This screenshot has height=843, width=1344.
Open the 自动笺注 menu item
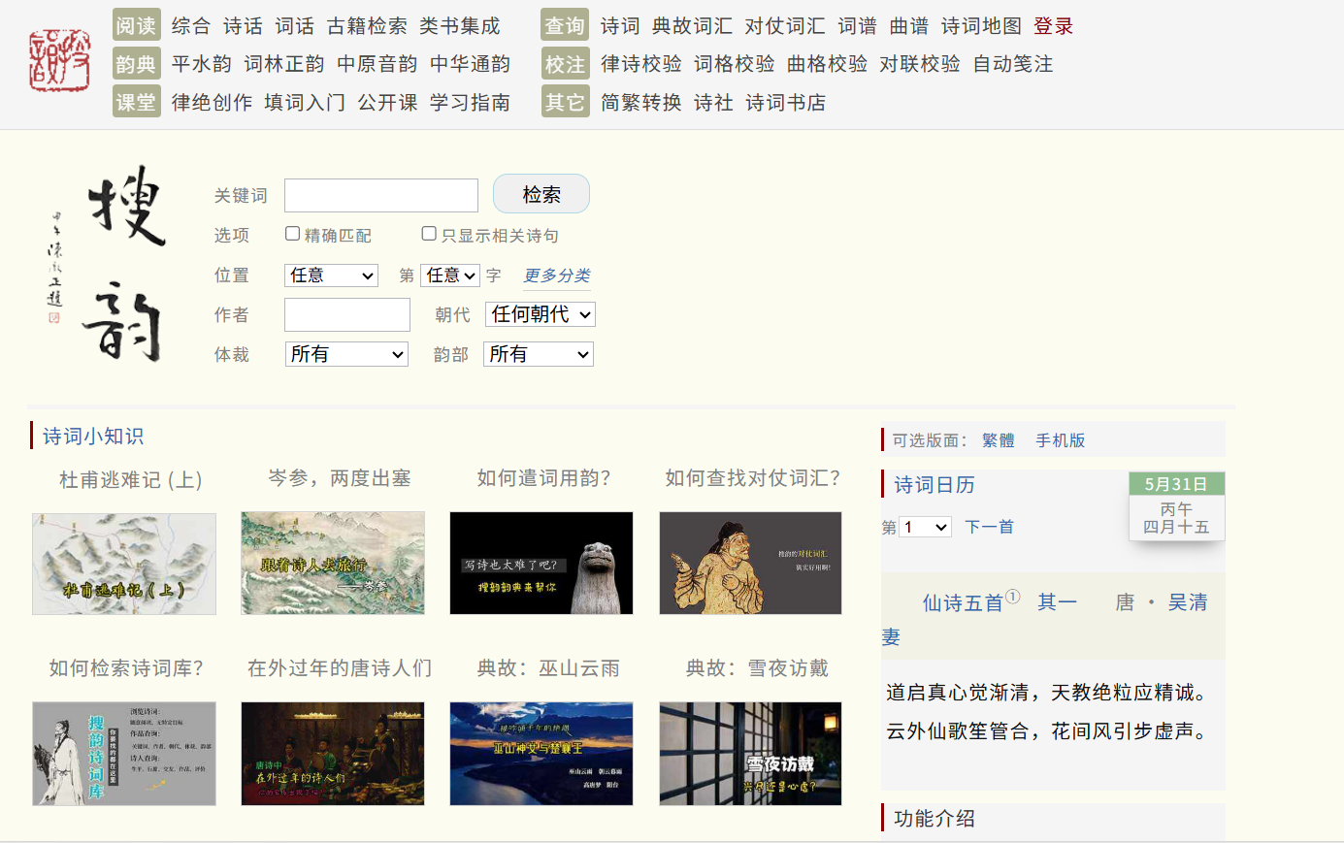pyautogui.click(x=1013, y=64)
